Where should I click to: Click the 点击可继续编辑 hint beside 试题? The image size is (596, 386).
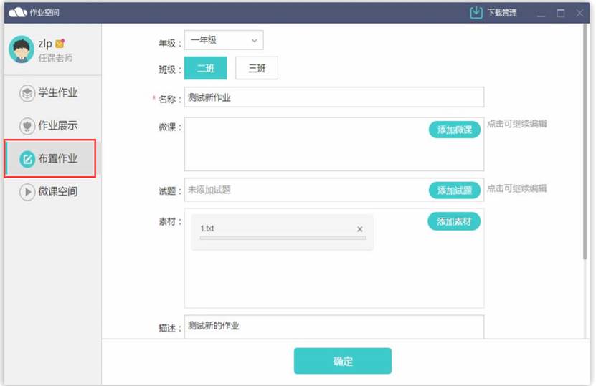pos(516,188)
